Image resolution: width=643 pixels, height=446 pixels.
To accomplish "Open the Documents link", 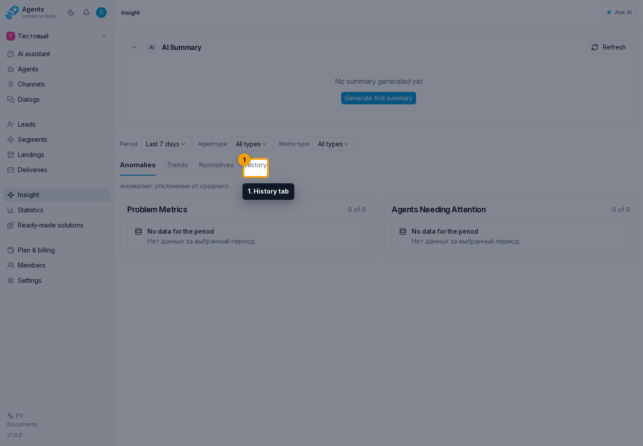I will click(22, 425).
